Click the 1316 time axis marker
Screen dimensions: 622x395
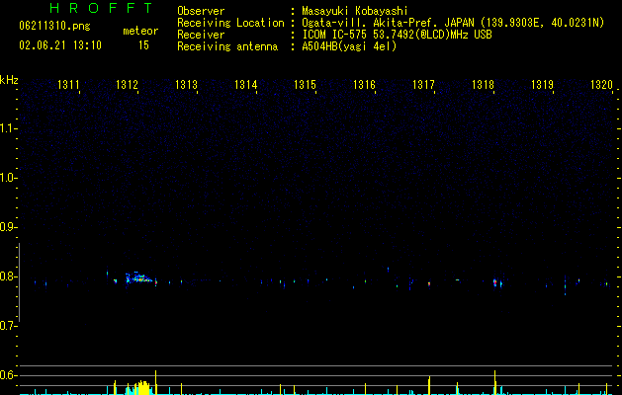point(364,84)
